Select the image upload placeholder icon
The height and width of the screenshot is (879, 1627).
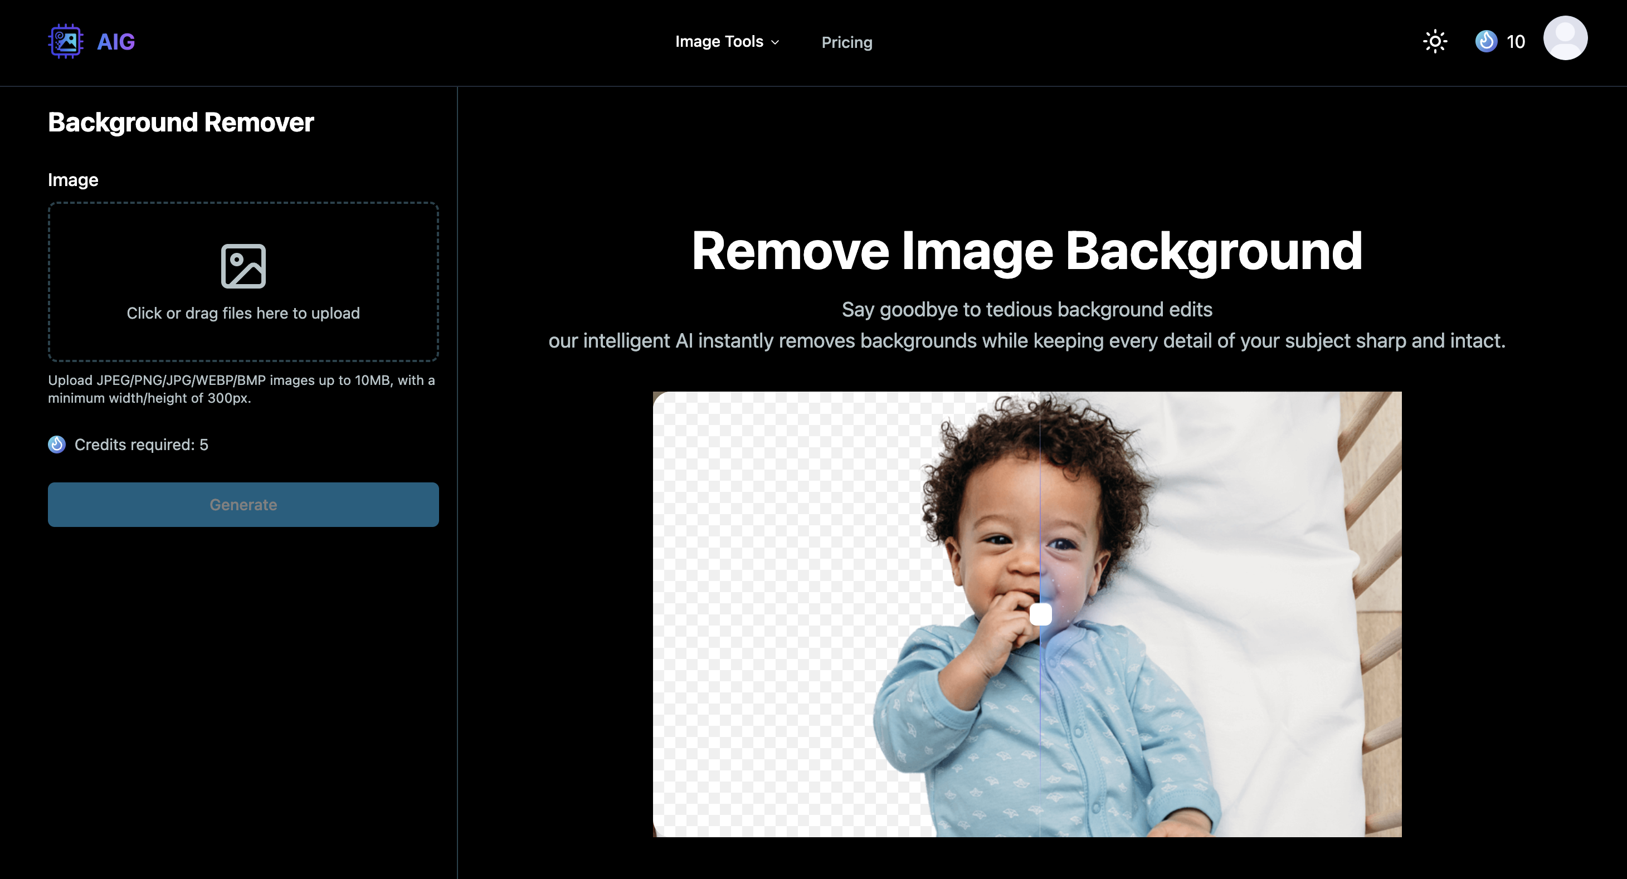pyautogui.click(x=242, y=265)
